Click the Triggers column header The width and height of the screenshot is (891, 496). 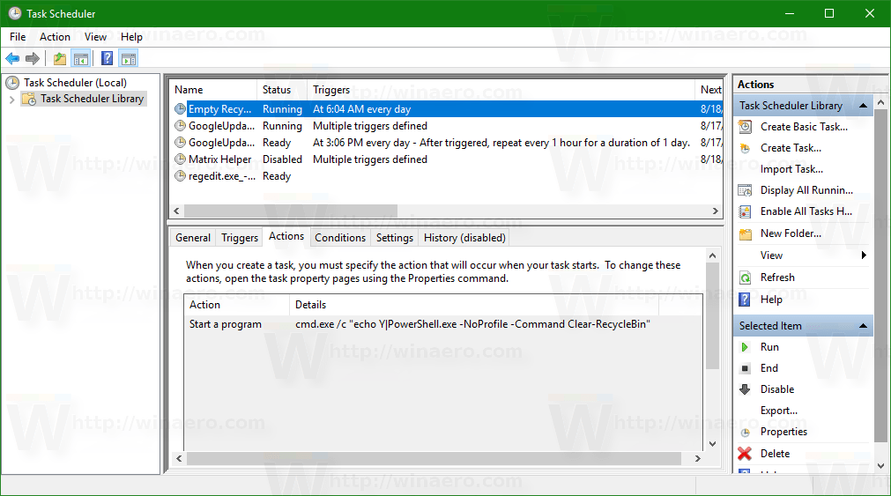[501, 90]
